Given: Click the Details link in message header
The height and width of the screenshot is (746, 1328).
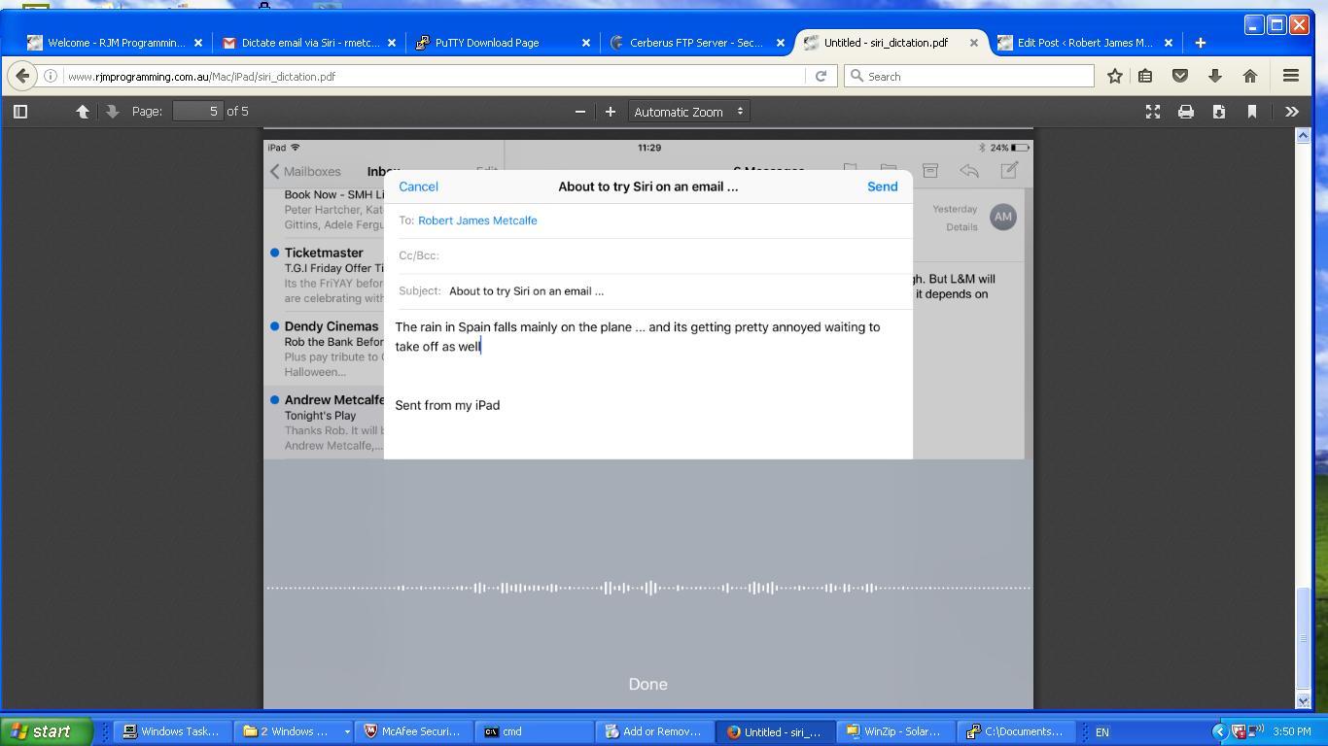Looking at the screenshot, I should pyautogui.click(x=961, y=227).
